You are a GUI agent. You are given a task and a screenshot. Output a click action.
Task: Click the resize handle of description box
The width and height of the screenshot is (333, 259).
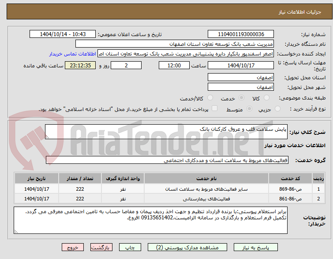47,137
